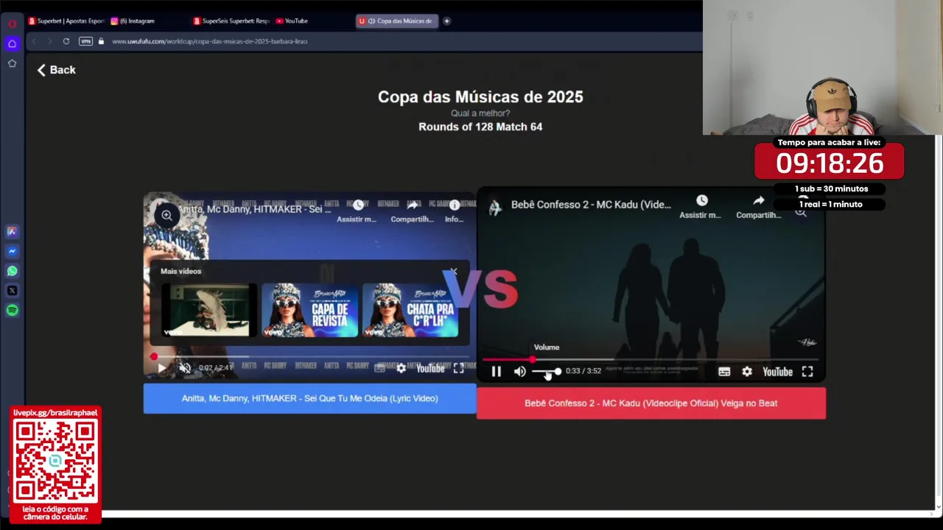Open the Opera menu logo in sidebar
Image resolution: width=943 pixels, height=530 pixels.
click(x=12, y=24)
